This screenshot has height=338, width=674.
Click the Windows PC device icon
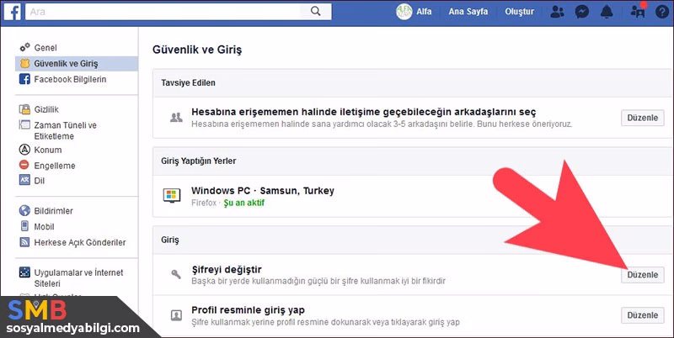(x=172, y=196)
